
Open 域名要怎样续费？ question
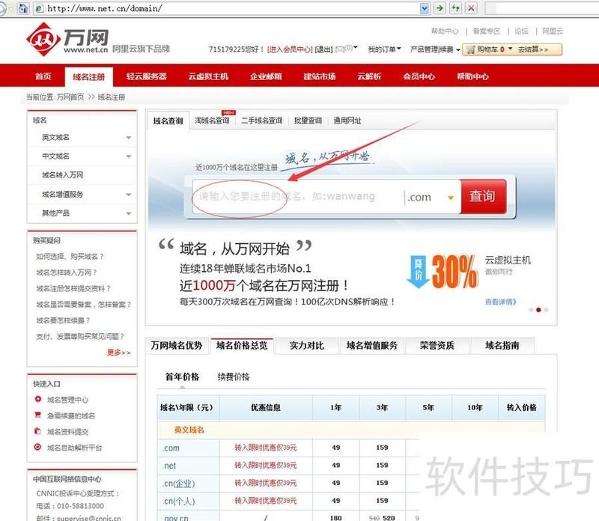tap(63, 320)
